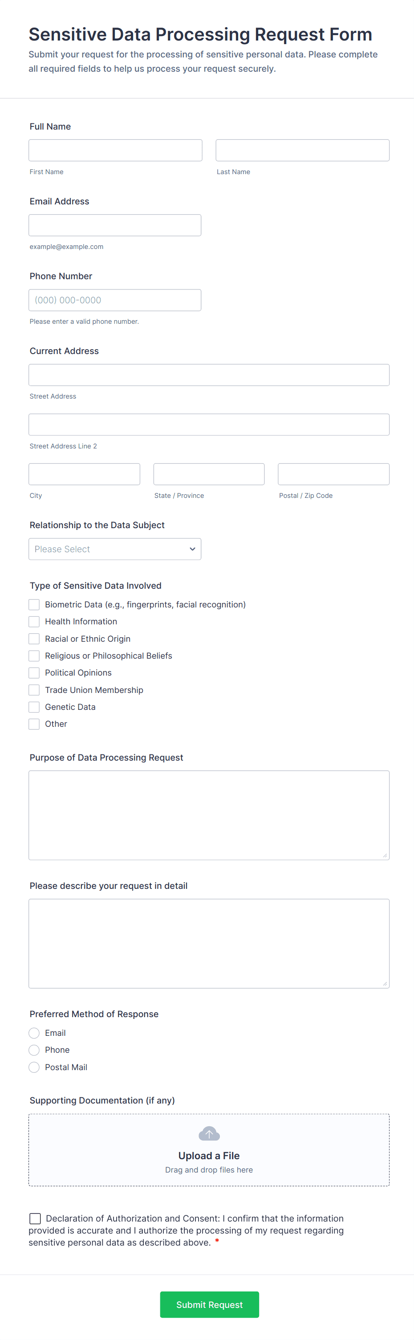Click the Postal / Zip Code field
The image size is (414, 1340).
(x=333, y=474)
